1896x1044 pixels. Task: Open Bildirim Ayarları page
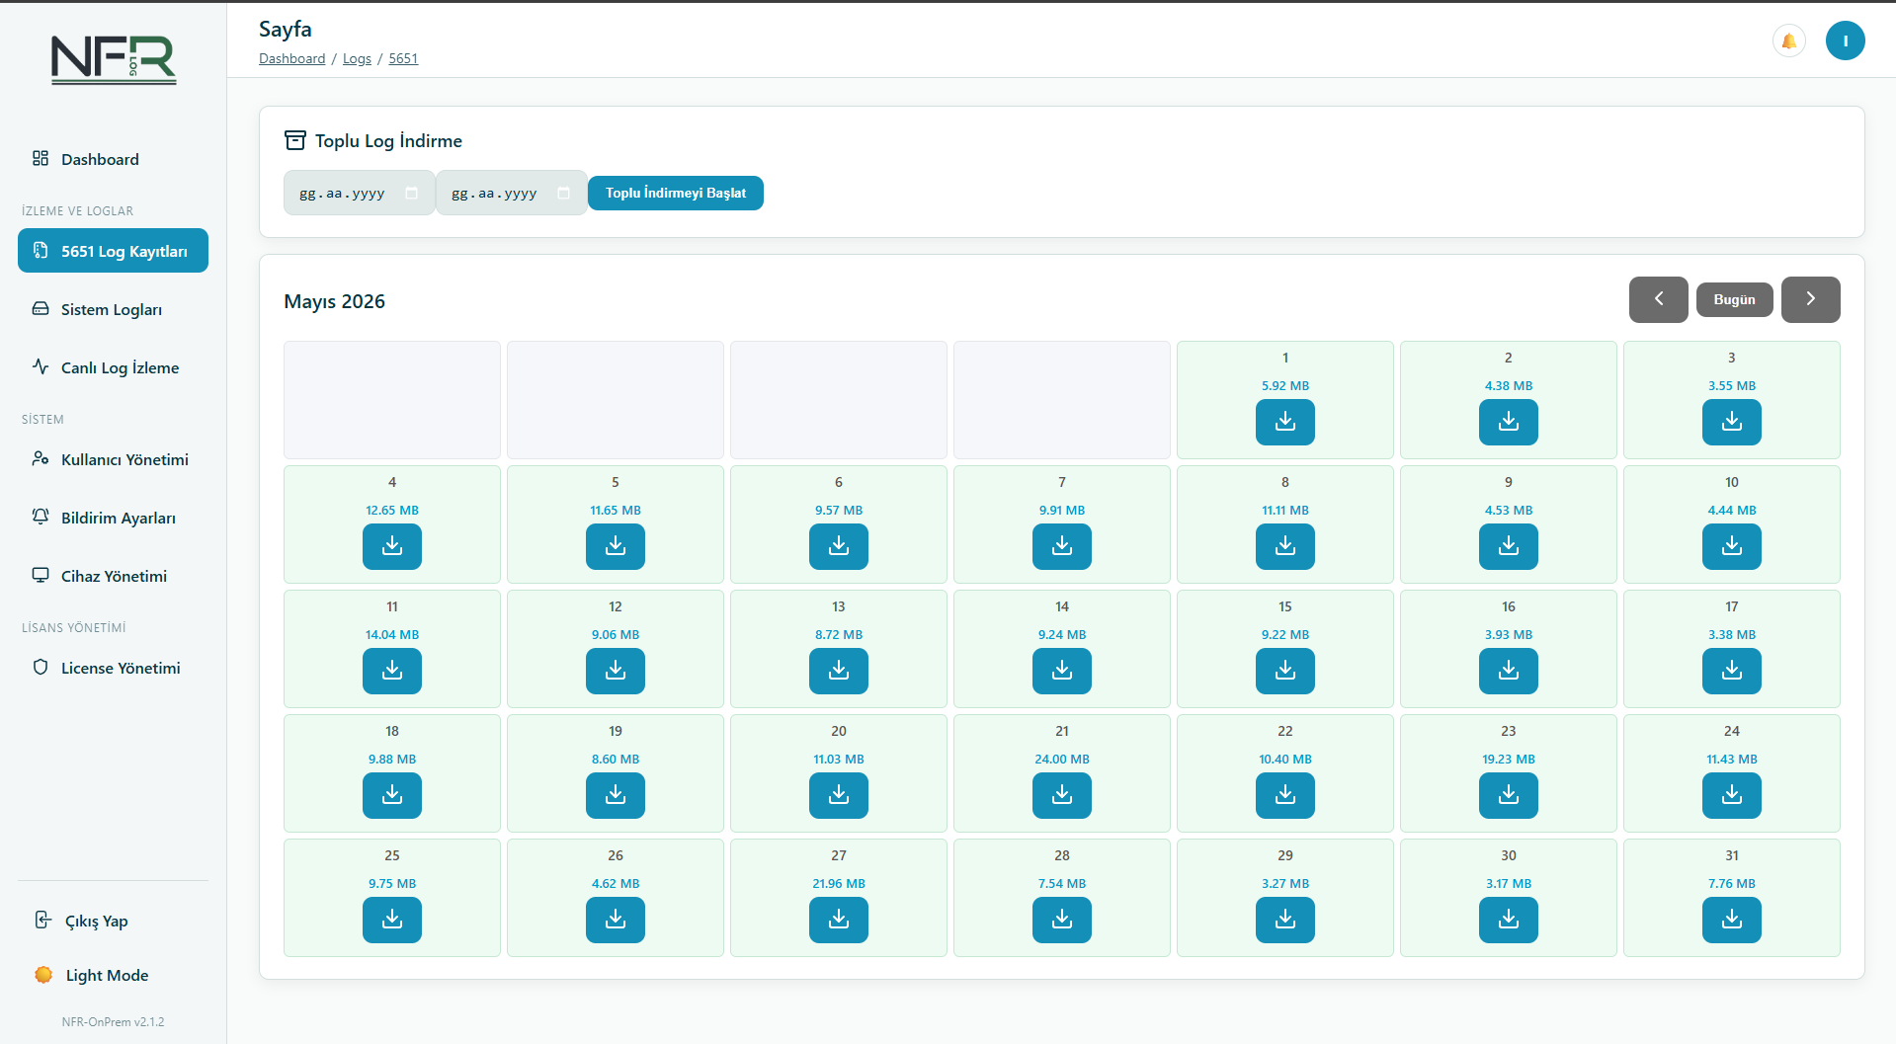pyautogui.click(x=113, y=518)
